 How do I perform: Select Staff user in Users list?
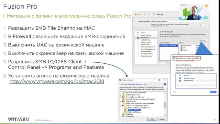coord(183,48)
